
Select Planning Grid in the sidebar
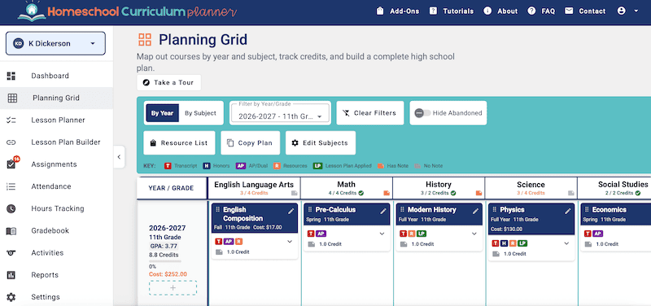(x=56, y=98)
